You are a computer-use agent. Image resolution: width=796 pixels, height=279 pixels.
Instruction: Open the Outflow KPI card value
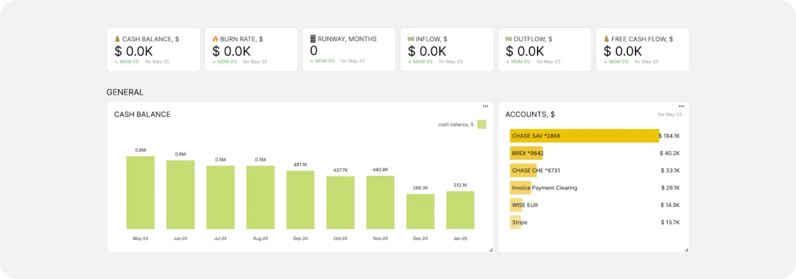click(x=525, y=51)
